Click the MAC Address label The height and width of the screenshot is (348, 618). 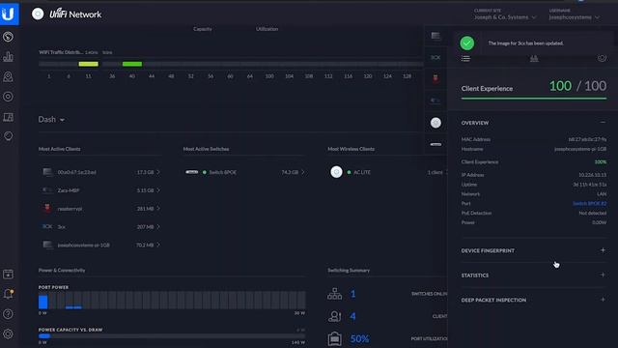pyautogui.click(x=476, y=139)
